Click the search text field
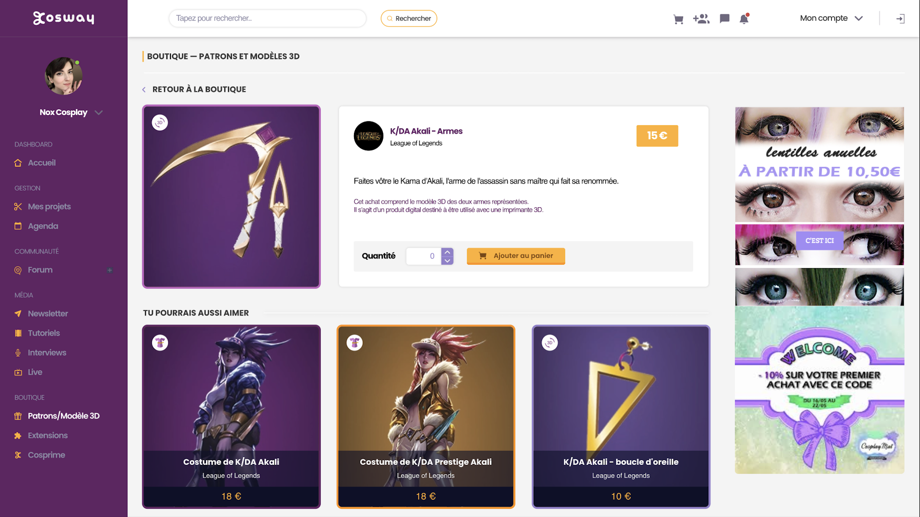Image resolution: width=920 pixels, height=517 pixels. [x=267, y=18]
